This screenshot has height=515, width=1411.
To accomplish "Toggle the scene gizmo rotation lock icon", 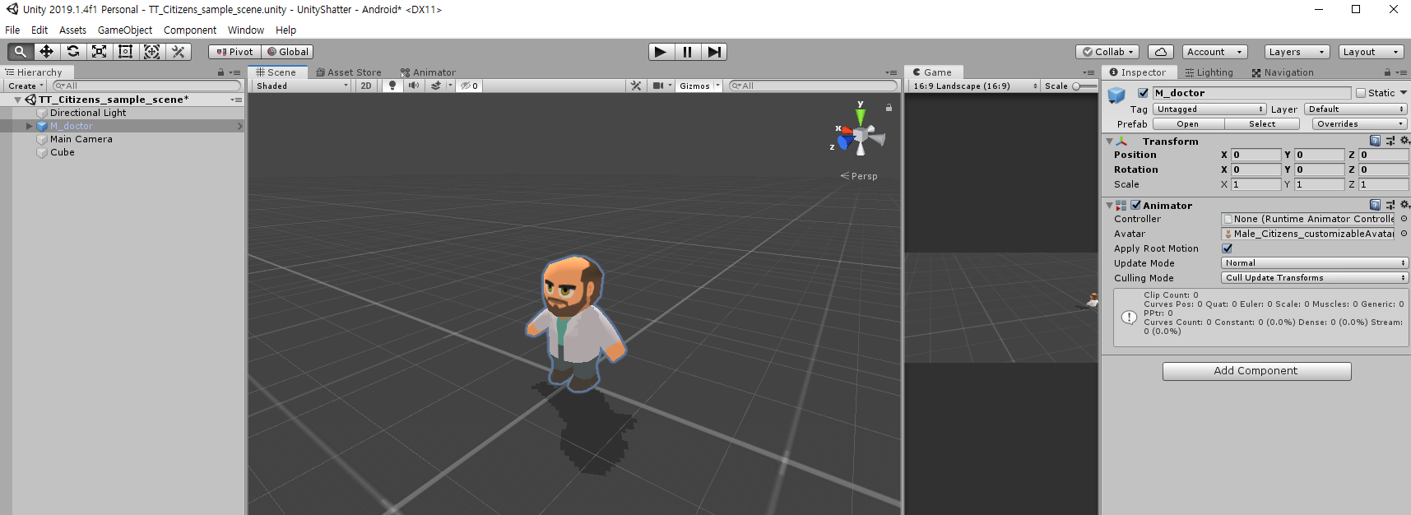I will 889,108.
